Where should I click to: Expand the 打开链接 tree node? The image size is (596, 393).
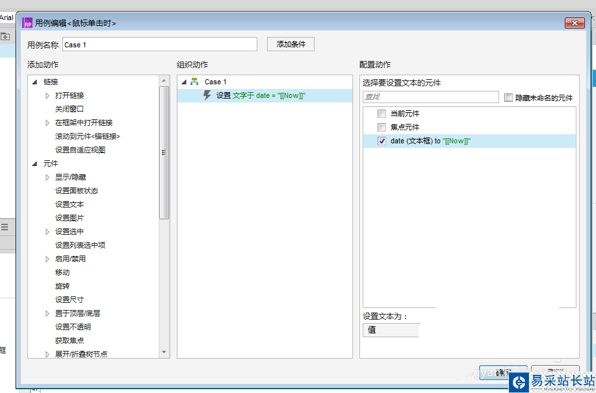pyautogui.click(x=47, y=95)
